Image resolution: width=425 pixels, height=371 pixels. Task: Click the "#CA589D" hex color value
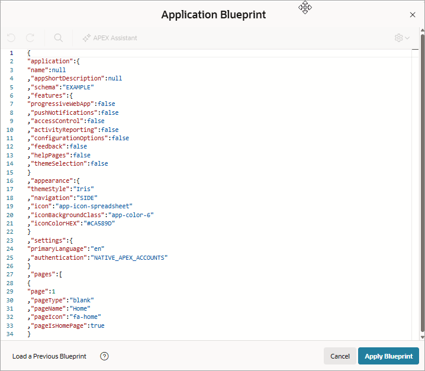click(99, 223)
